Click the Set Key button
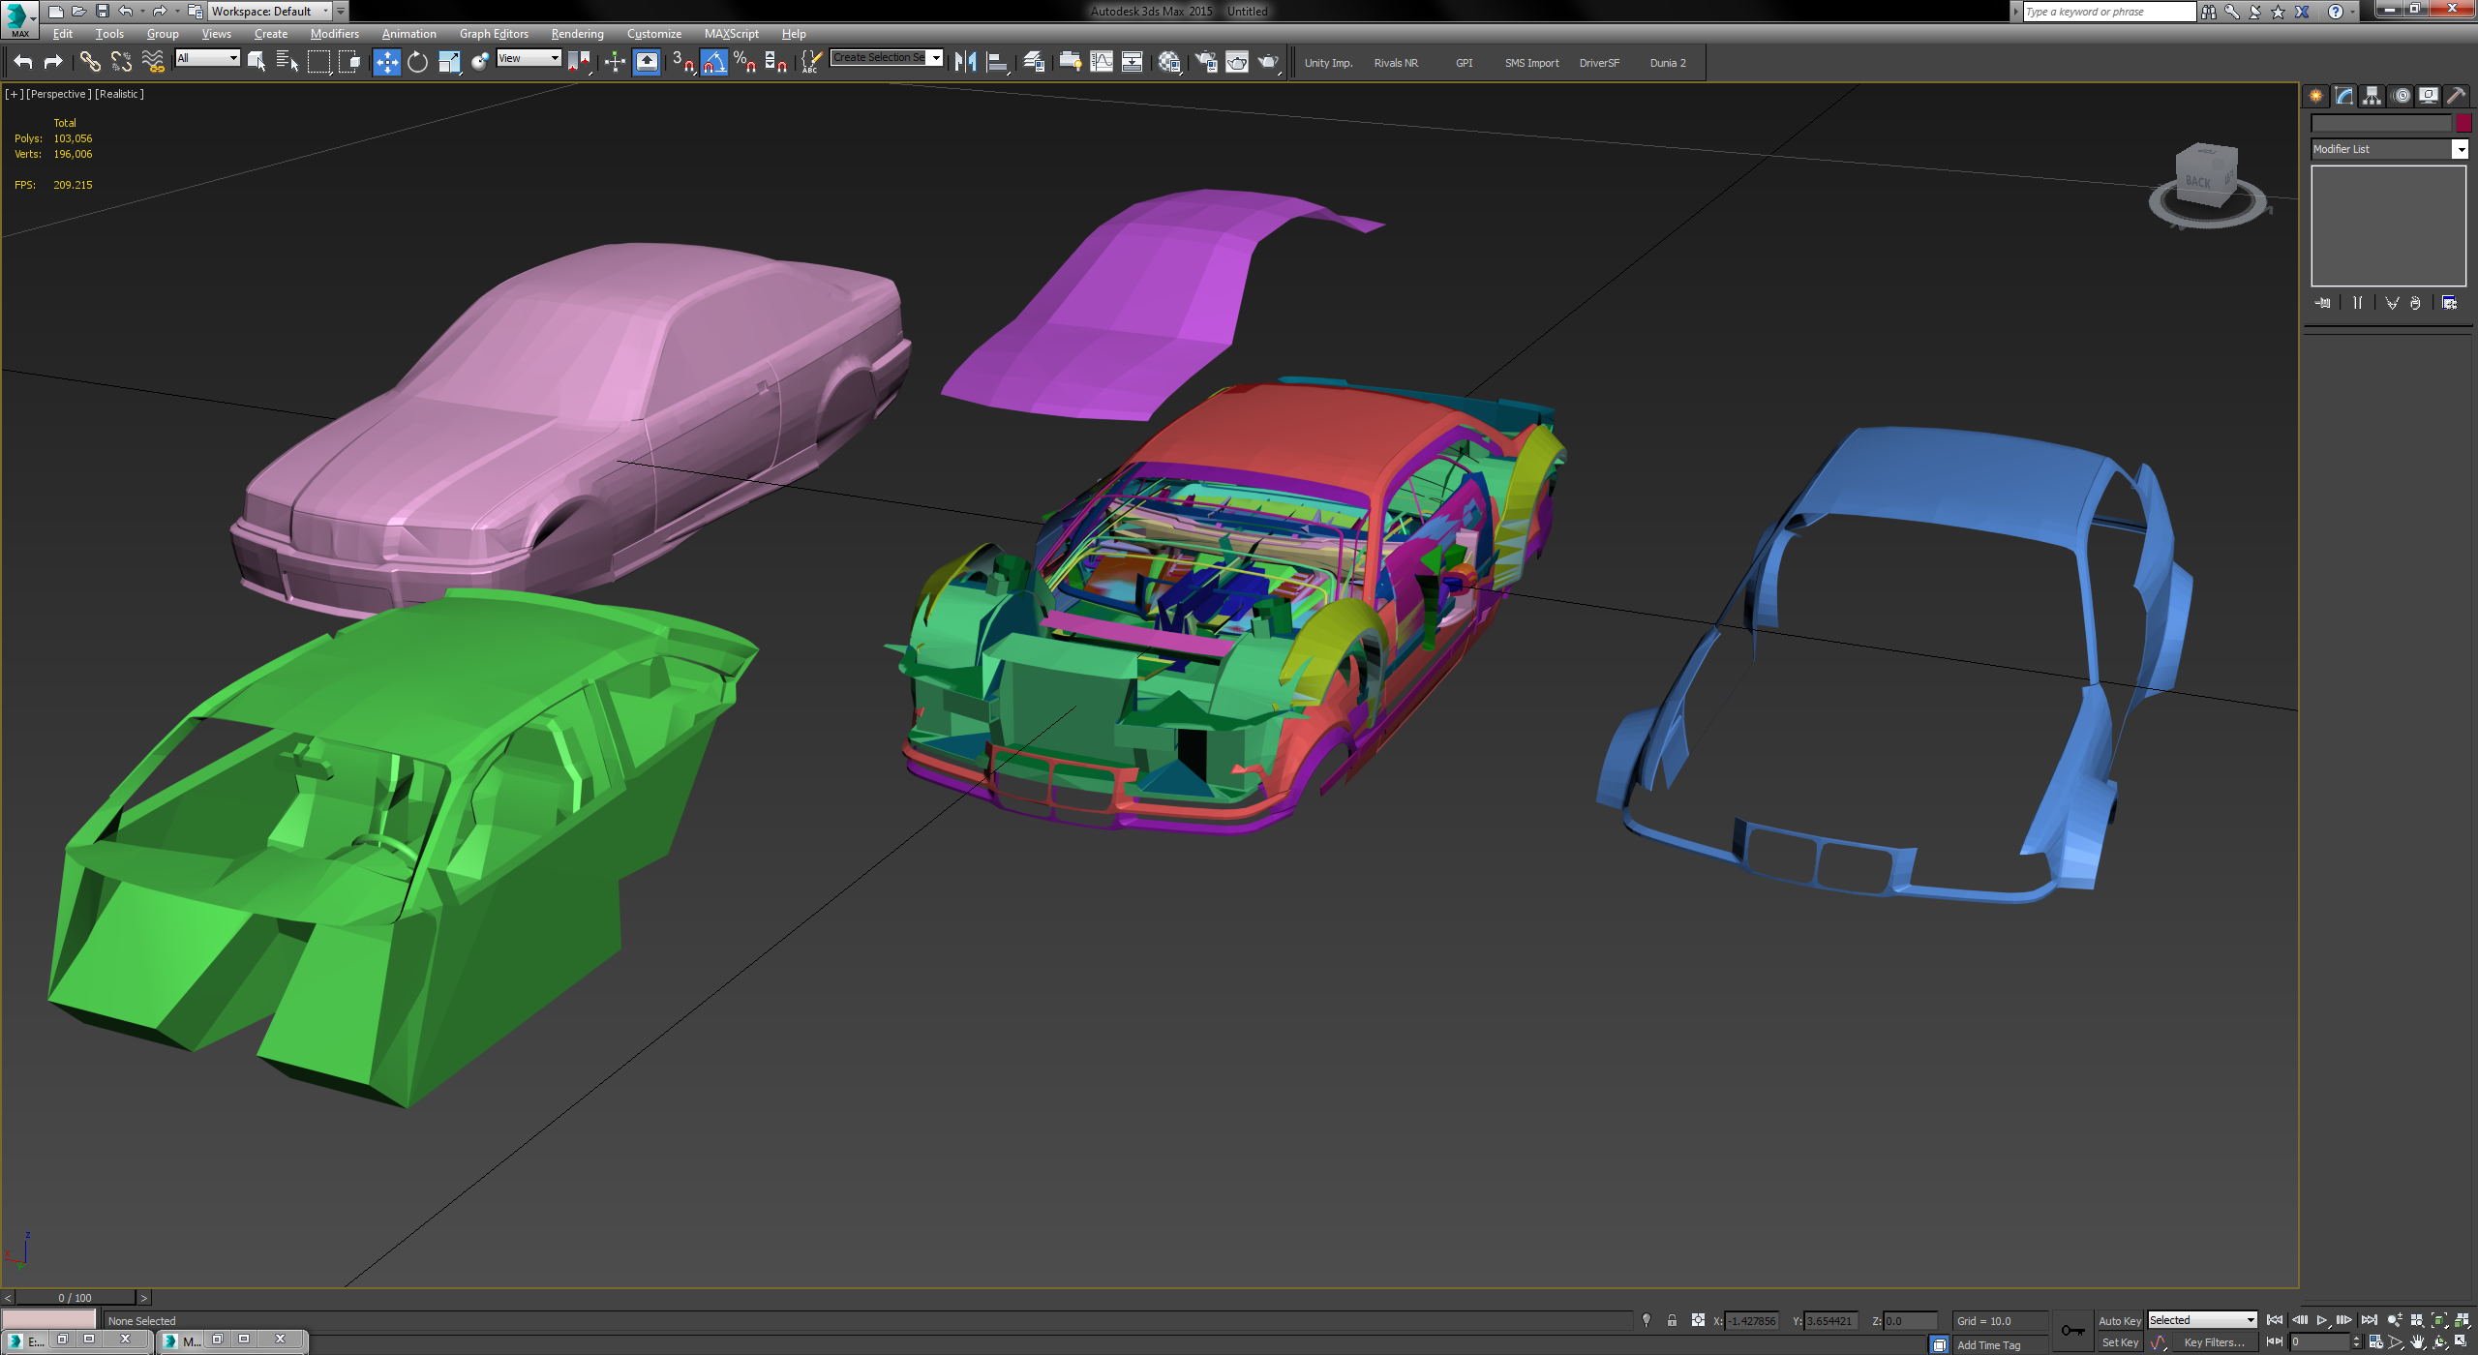Screen dimensions: 2478x1355 pyautogui.click(x=2120, y=1342)
